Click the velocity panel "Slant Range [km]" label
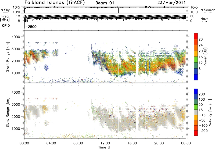Screen dimensions: 215x149 pos(8,112)
